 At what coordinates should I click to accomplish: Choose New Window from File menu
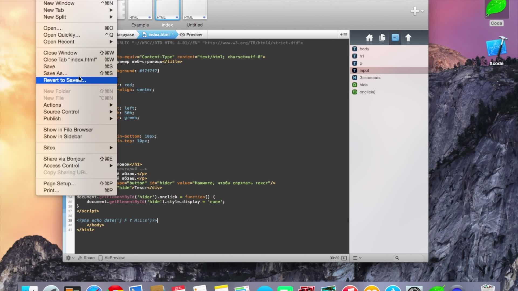[77, 3]
